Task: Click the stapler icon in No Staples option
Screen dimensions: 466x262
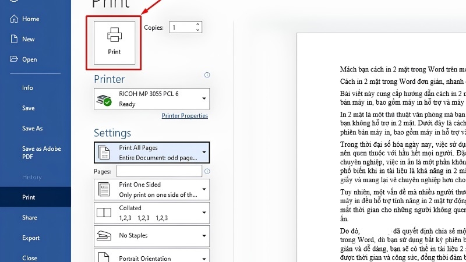Action: coord(104,236)
